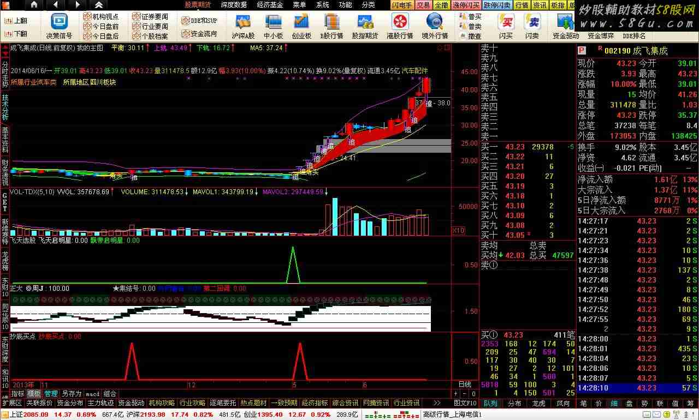The height and width of the screenshot is (420, 699).
Task: Click 交易 trade button in top bar
Action: pos(423,5)
